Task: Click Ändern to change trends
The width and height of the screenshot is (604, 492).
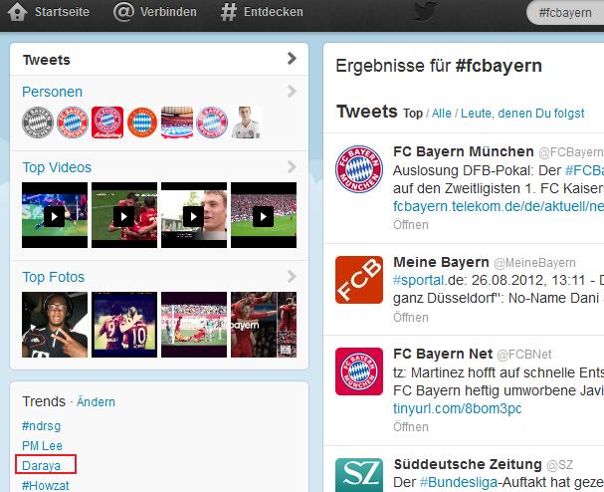Action: [96, 401]
